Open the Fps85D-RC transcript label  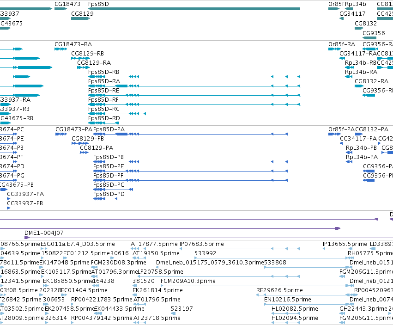coord(104,109)
